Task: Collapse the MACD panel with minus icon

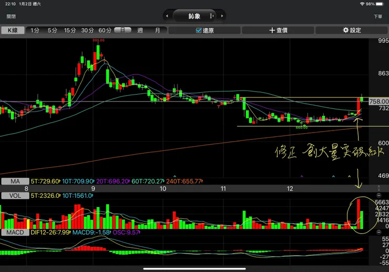Action: [379, 232]
